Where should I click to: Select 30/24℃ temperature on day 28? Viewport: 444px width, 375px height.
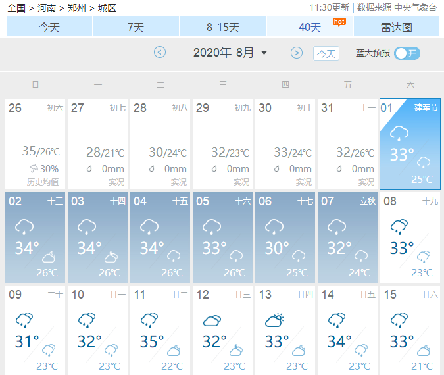pos(168,153)
